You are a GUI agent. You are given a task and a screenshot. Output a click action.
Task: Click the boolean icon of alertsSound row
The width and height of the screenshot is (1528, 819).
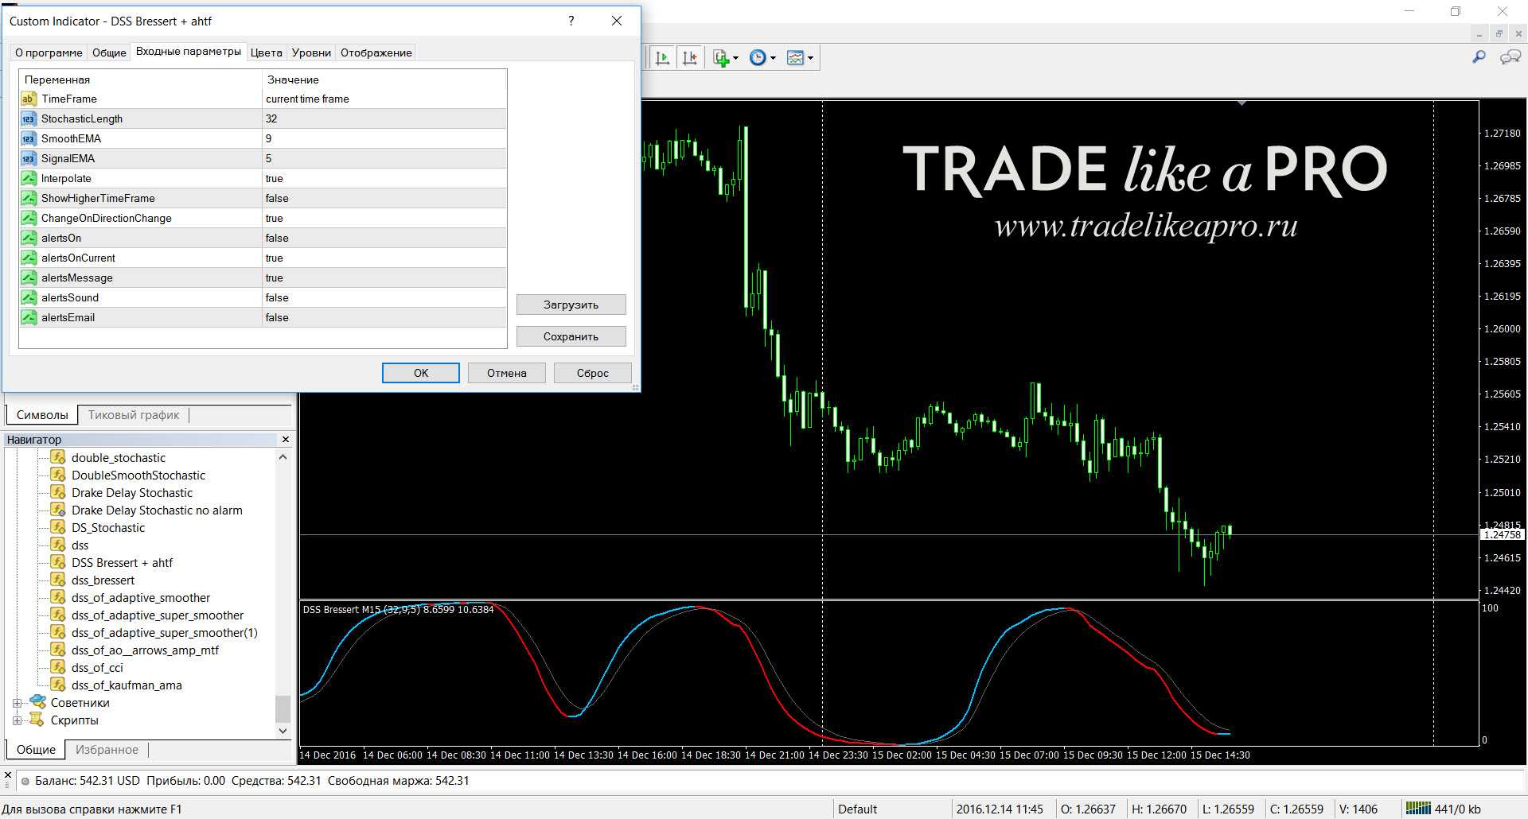point(29,297)
